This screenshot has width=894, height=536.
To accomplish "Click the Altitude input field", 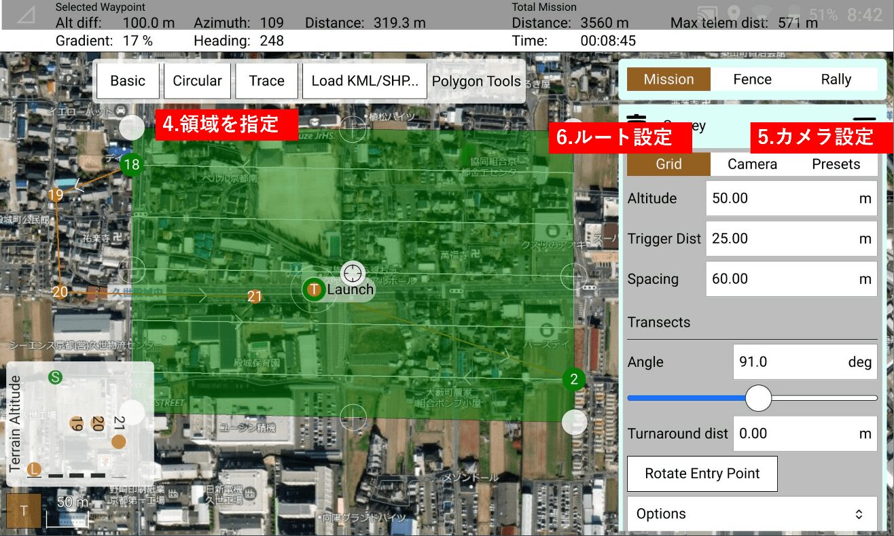I will click(791, 198).
